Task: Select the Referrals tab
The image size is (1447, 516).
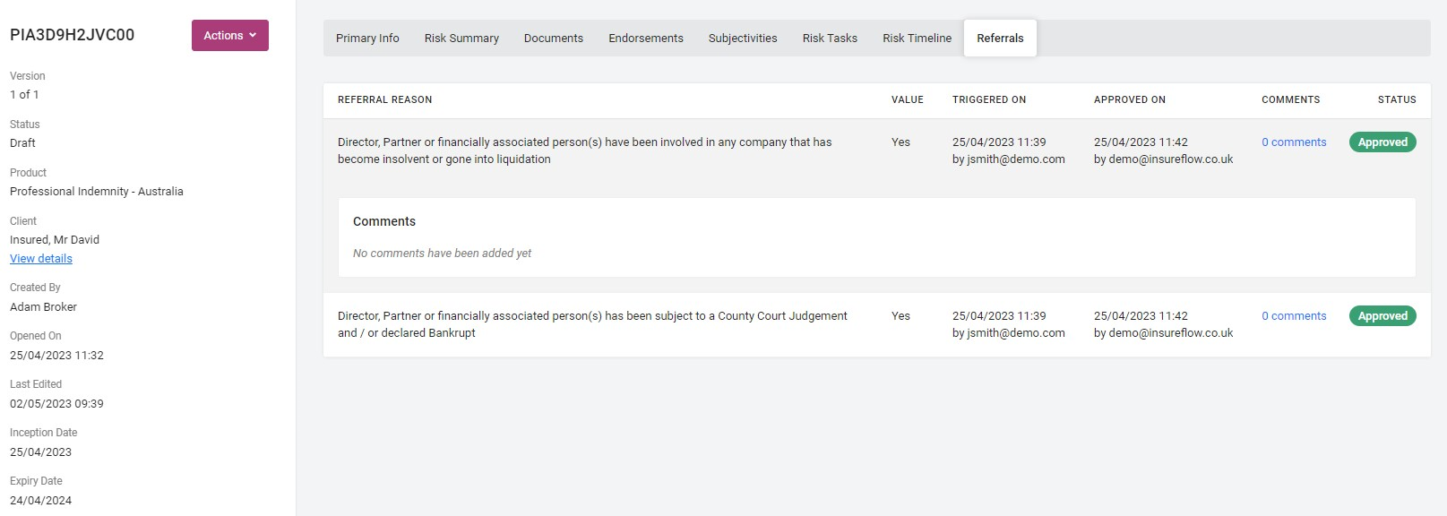Action: click(x=1000, y=39)
